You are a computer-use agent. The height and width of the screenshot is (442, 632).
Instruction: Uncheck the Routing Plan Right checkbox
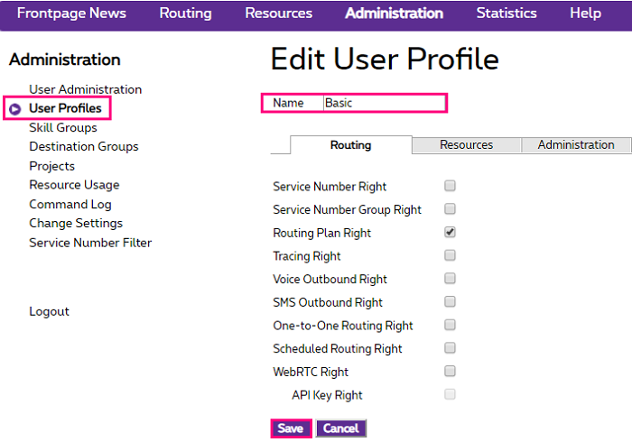click(450, 233)
